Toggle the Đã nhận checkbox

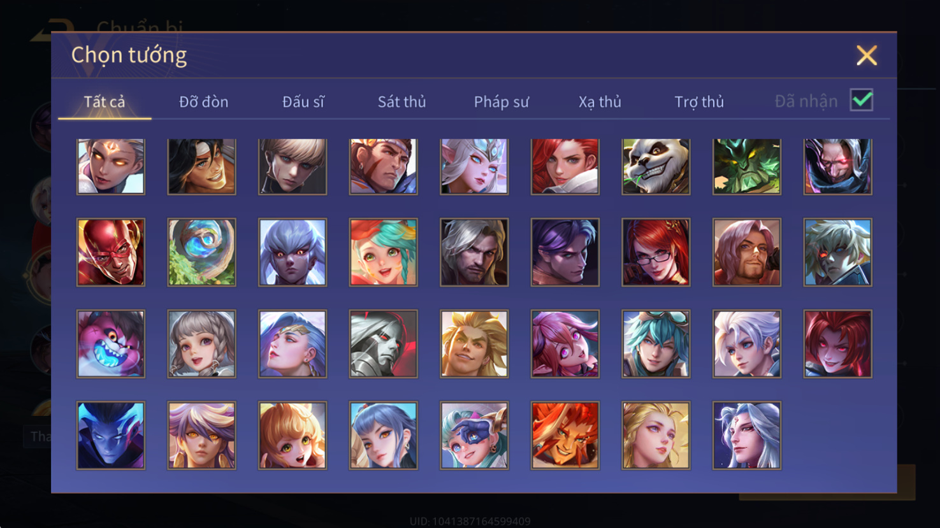pos(862,100)
